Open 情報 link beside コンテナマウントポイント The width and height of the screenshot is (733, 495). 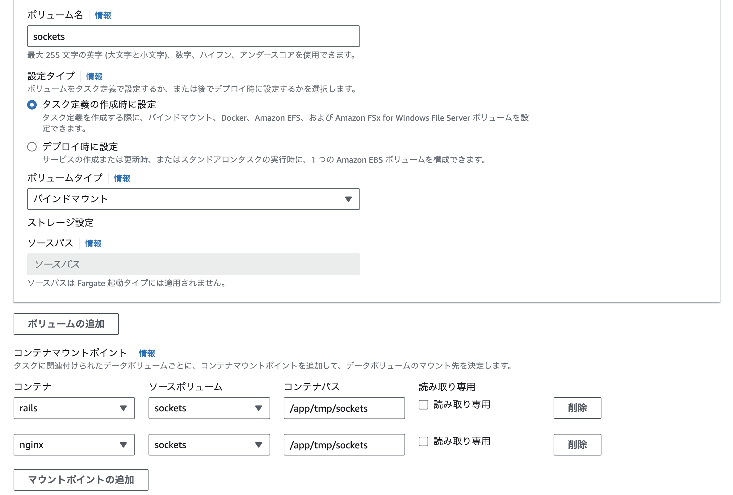tap(147, 353)
